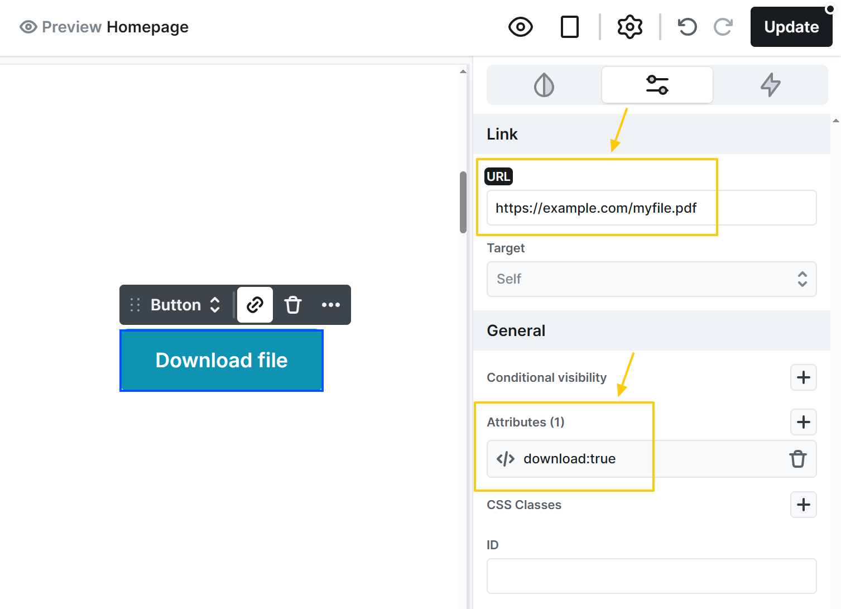Open the Target dropdown showing Self

point(651,279)
